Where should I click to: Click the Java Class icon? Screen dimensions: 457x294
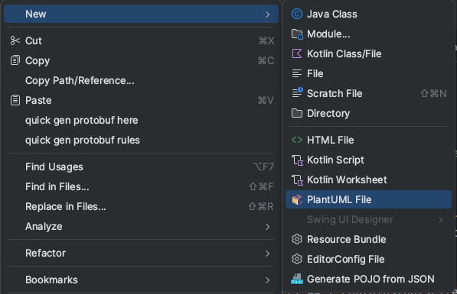(297, 14)
